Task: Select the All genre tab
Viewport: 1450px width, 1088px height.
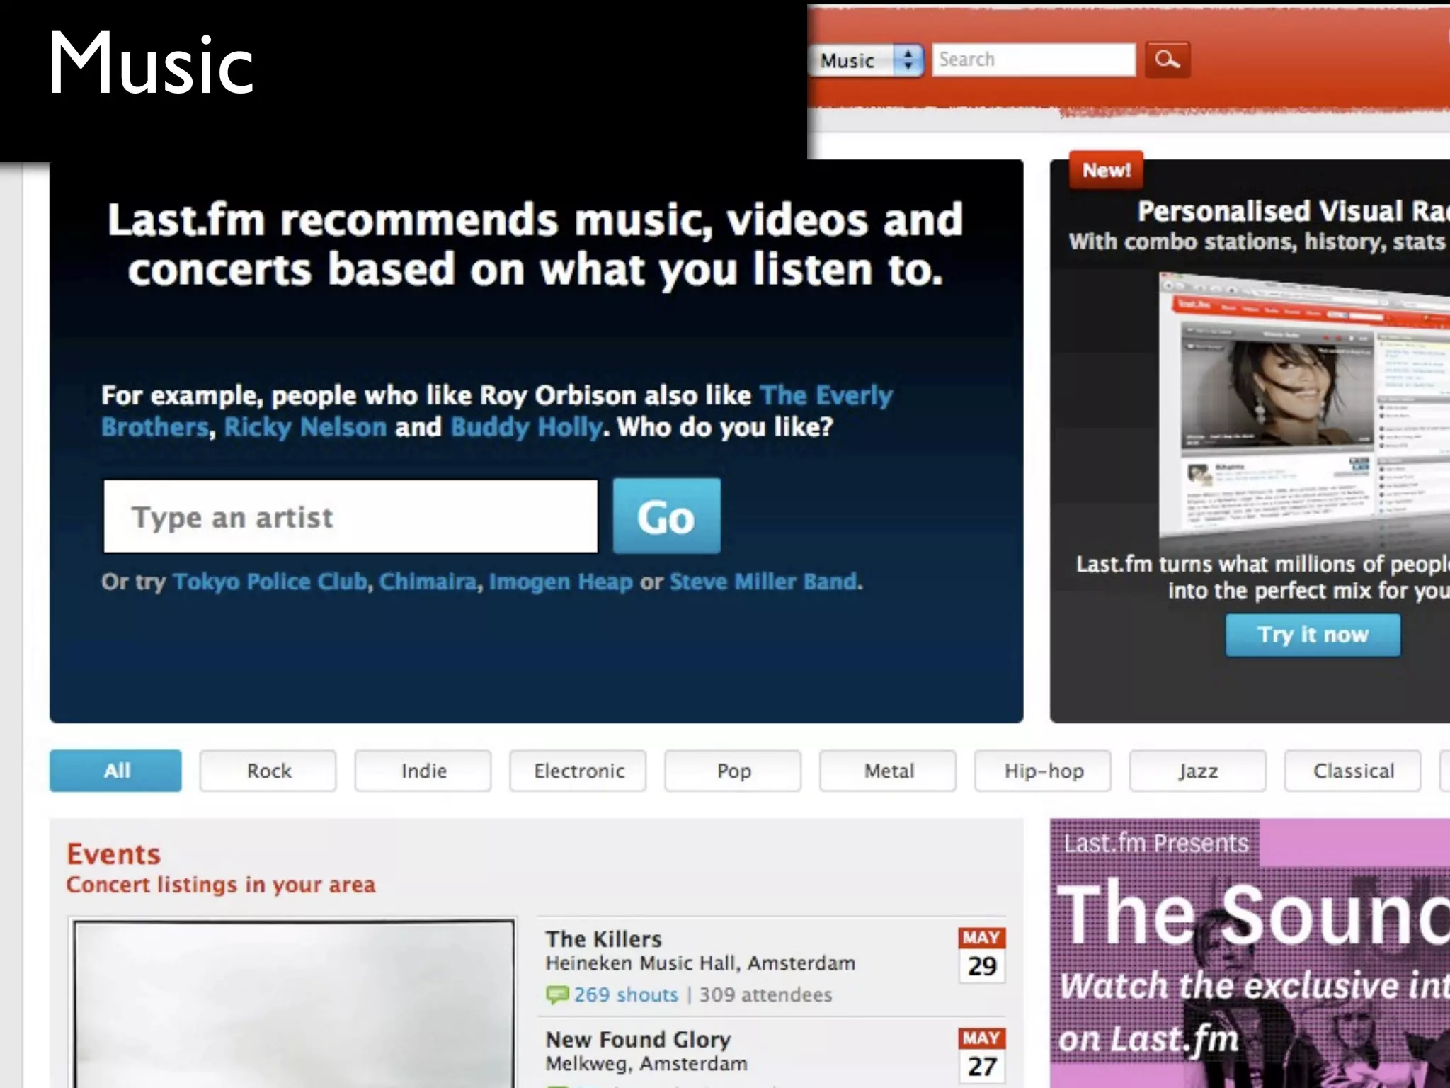Action: [x=115, y=771]
